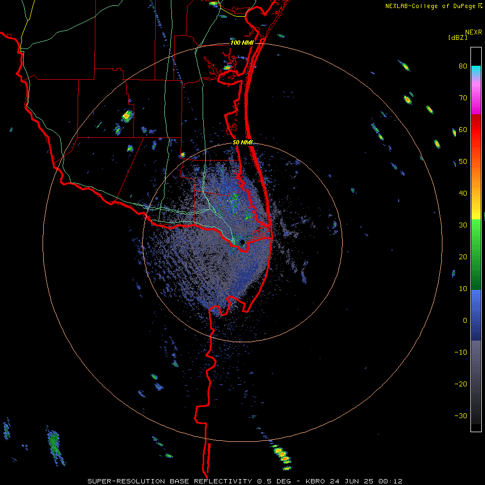Click the 0.5 DEG tilt value in the caption
The image size is (485, 485).
pos(274,481)
